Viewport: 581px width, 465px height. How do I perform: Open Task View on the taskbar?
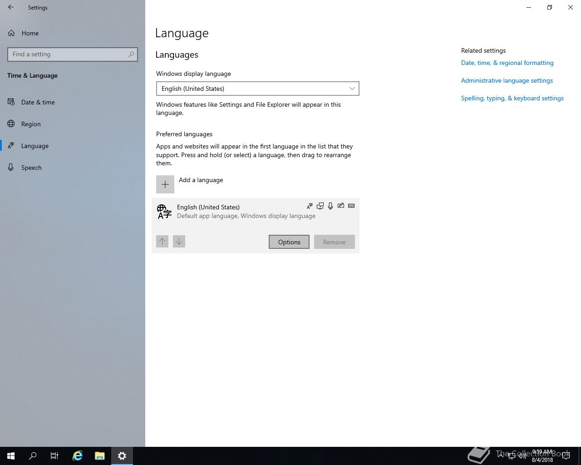(54, 456)
